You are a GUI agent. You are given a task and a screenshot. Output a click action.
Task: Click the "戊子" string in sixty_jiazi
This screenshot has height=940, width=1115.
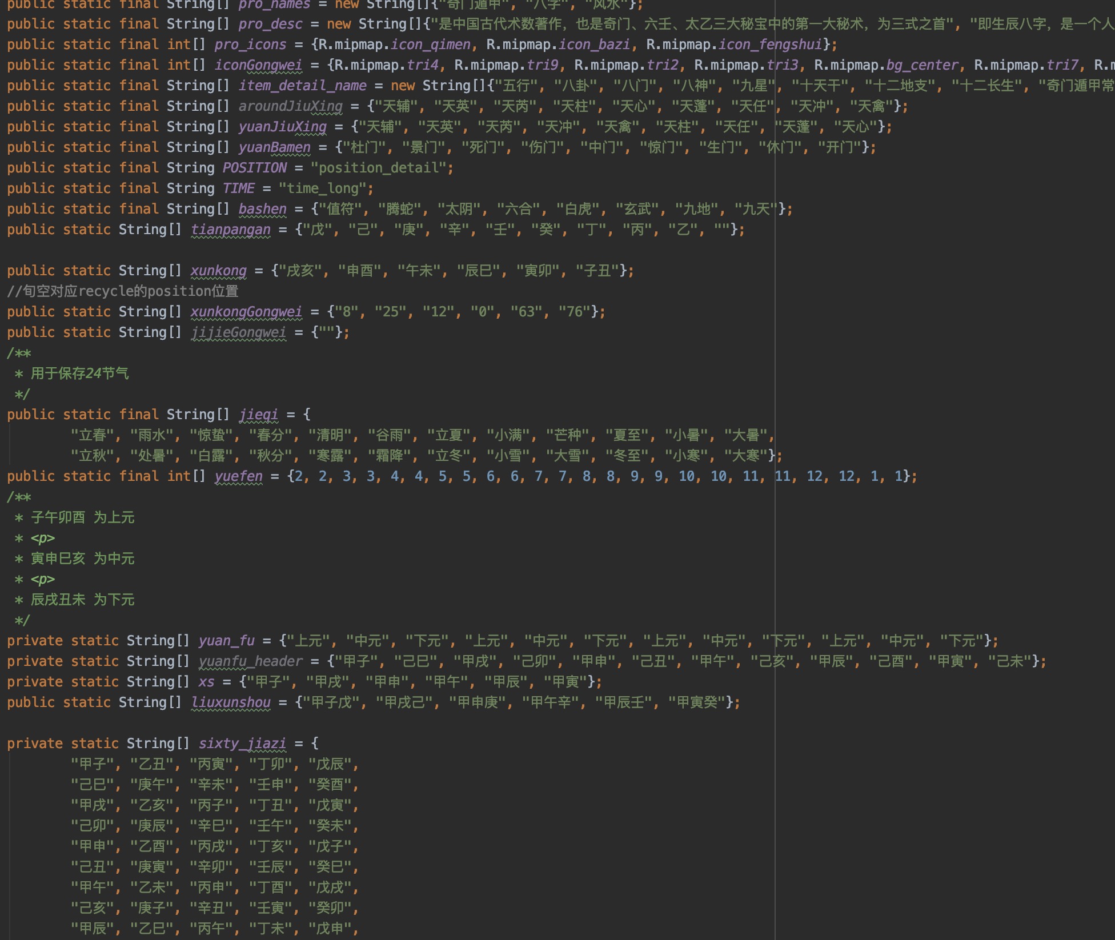point(330,846)
